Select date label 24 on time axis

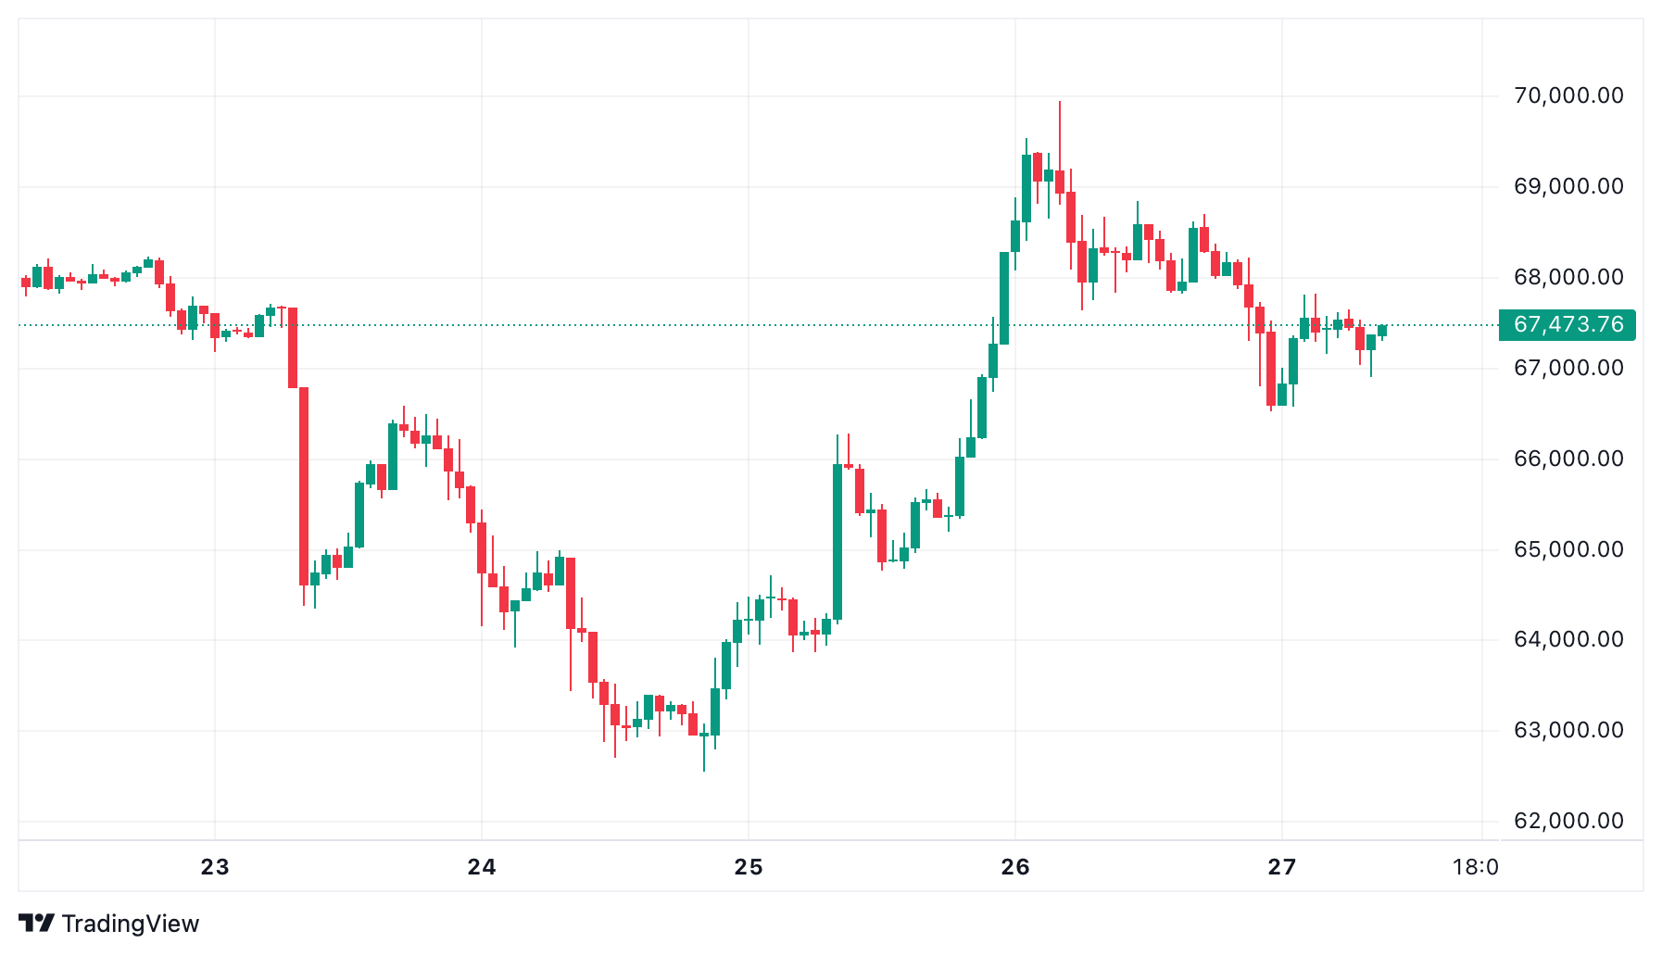482,868
